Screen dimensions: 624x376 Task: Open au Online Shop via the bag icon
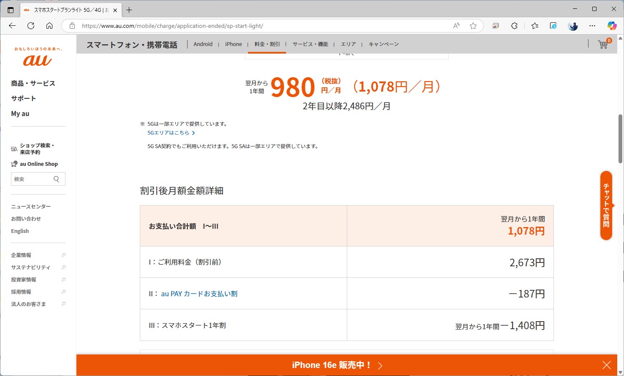pyautogui.click(x=13, y=164)
